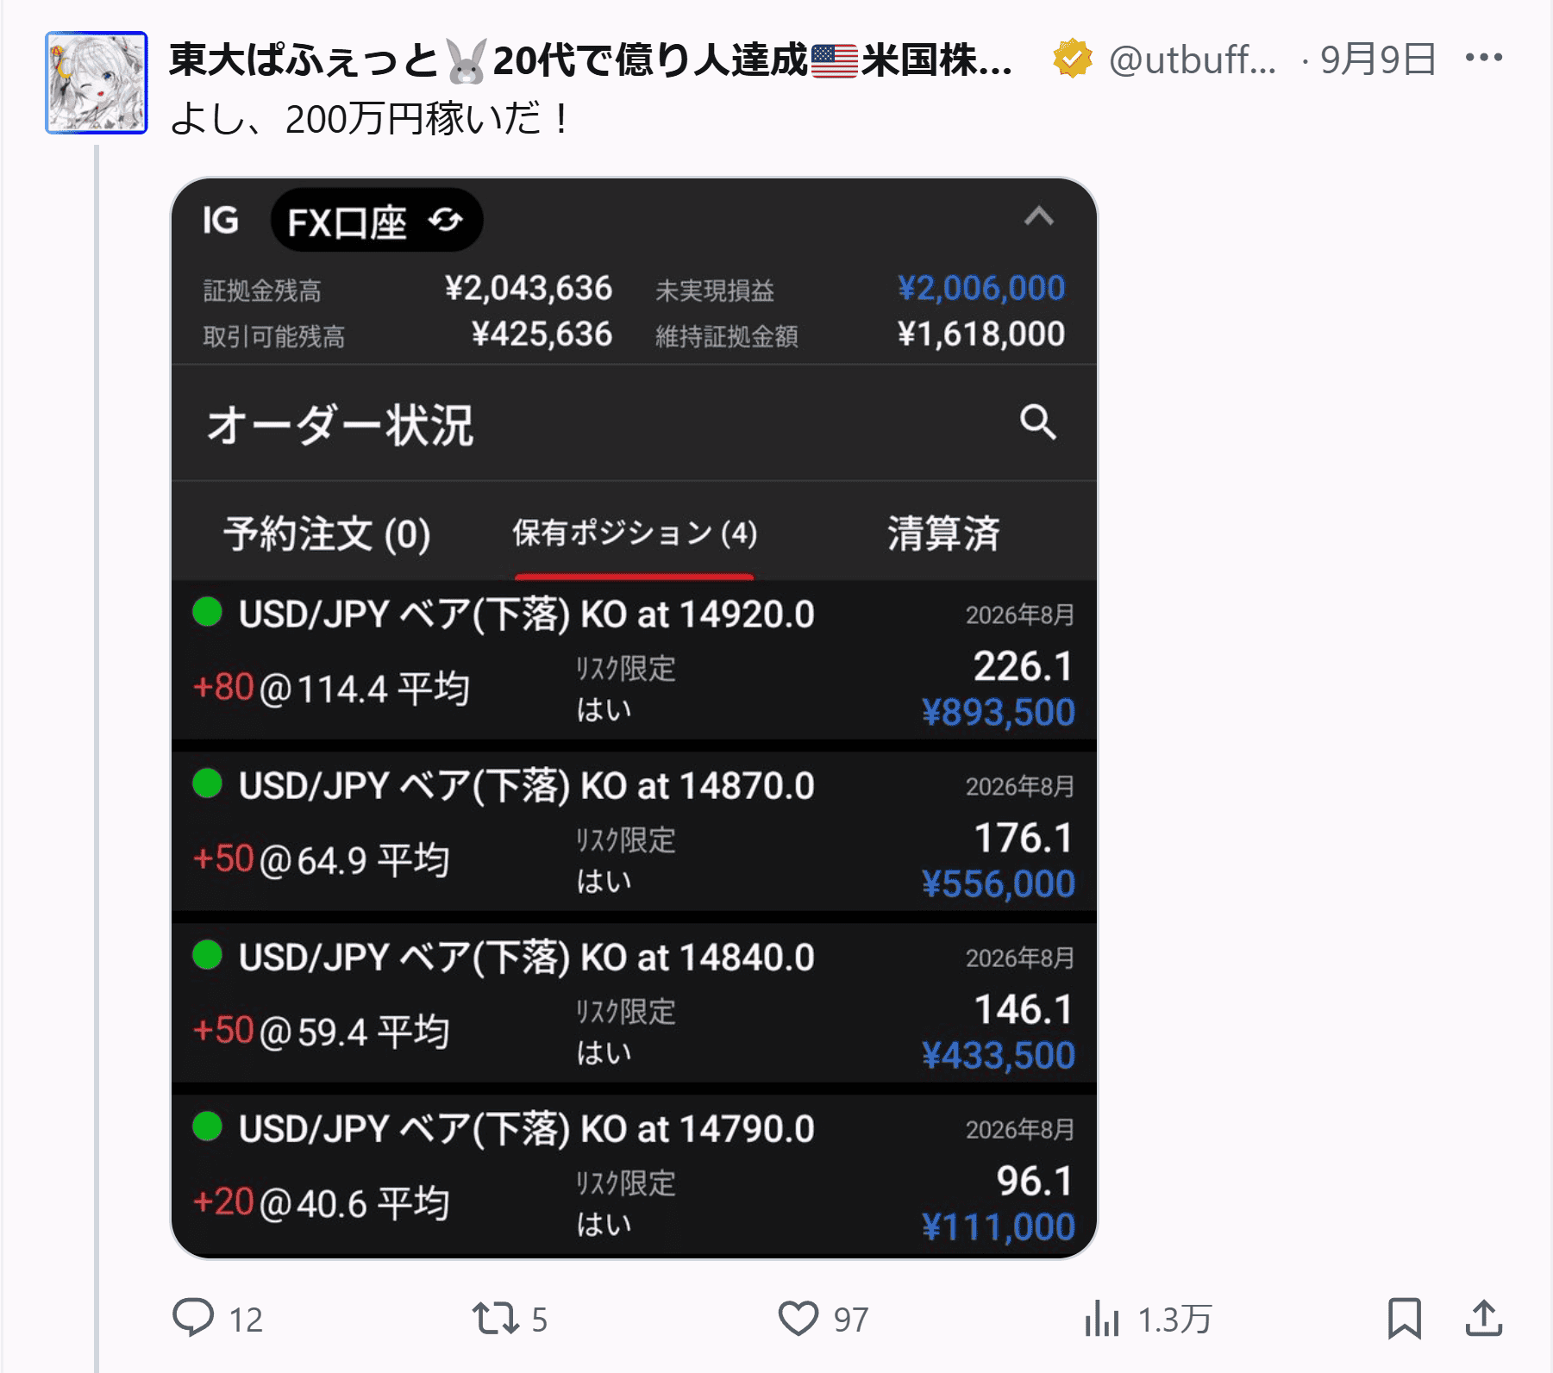Open the user's anime avatar picture
The height and width of the screenshot is (1373, 1553).
(x=97, y=83)
